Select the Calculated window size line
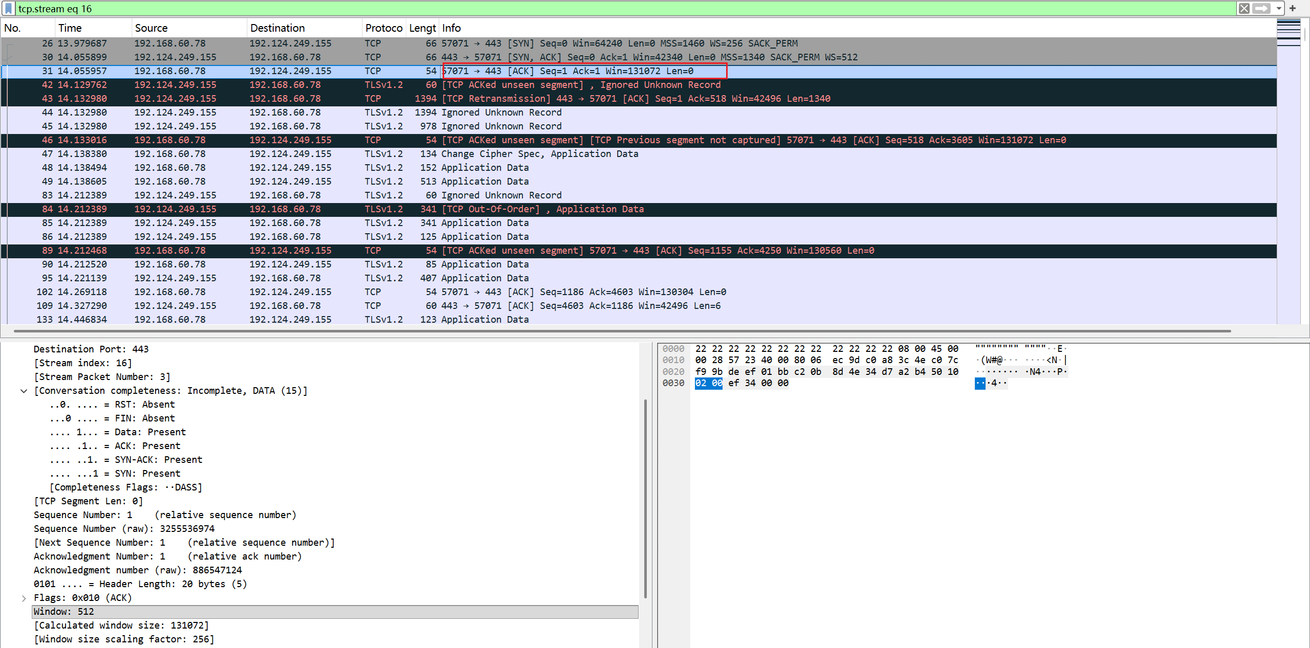The height and width of the screenshot is (648, 1310). pos(121,625)
